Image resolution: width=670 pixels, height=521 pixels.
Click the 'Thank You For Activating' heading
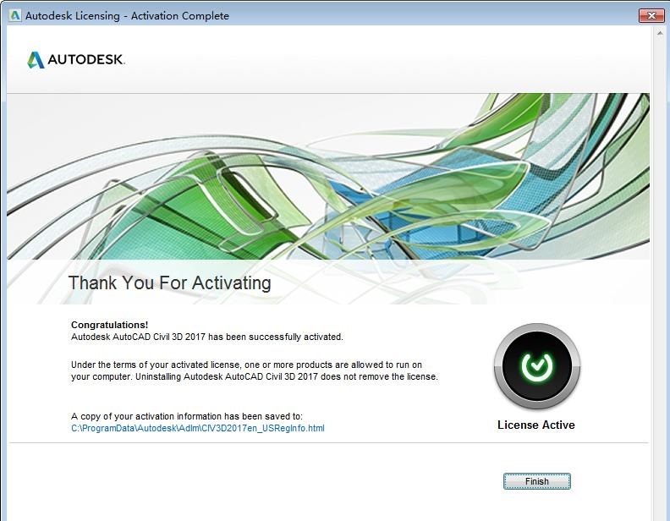pyautogui.click(x=170, y=282)
